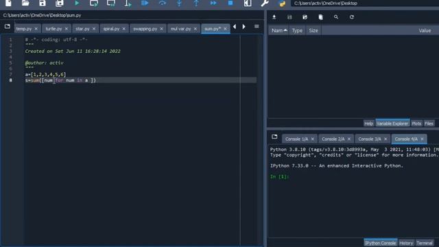Open a file with the folder icon
This screenshot has width=439, height=247.
pos(25,3)
